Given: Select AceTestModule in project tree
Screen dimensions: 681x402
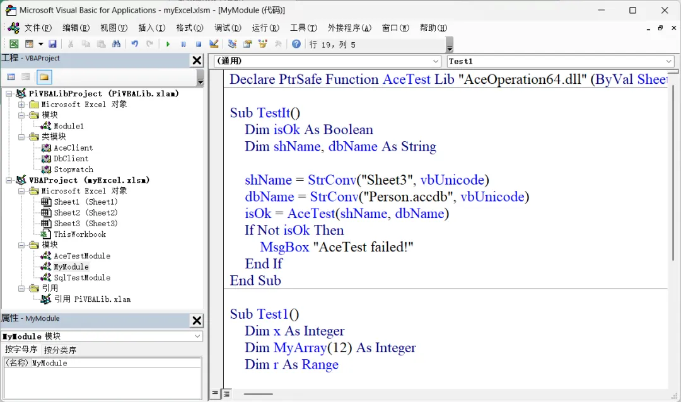Looking at the screenshot, I should [x=81, y=256].
